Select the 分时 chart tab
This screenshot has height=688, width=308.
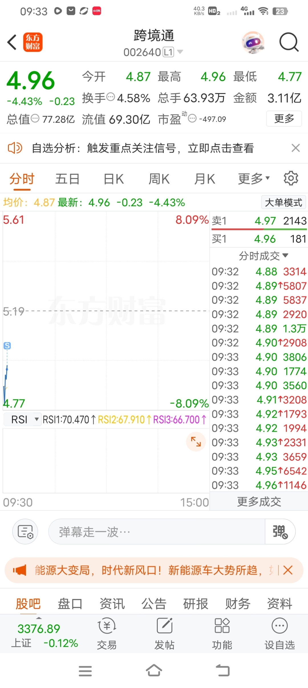point(22,179)
